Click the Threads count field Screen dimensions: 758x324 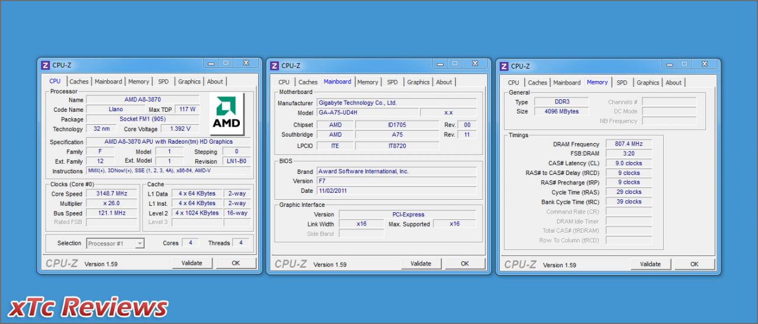coord(241,243)
